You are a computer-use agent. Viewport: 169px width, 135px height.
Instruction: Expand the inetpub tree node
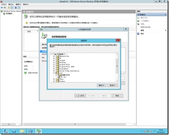54,60
